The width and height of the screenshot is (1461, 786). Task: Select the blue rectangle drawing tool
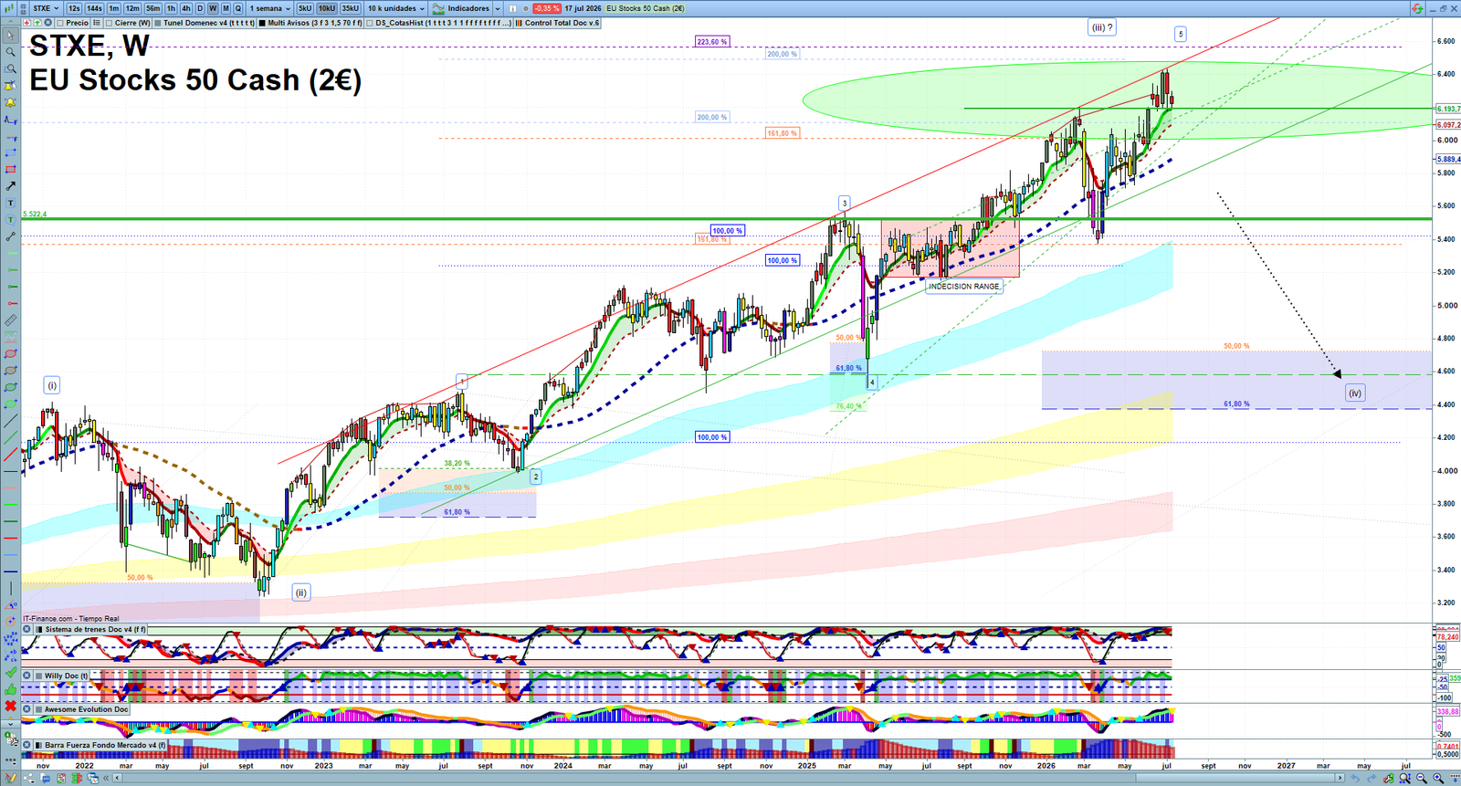pos(11,152)
